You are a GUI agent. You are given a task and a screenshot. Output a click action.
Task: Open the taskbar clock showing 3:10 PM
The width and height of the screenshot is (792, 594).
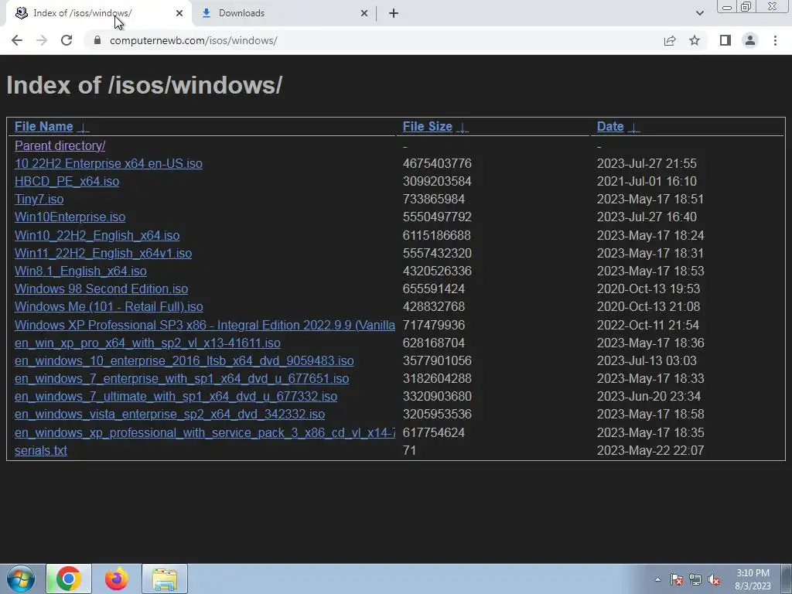click(753, 579)
